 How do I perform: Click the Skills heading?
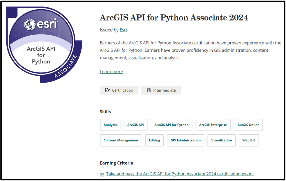105,112
